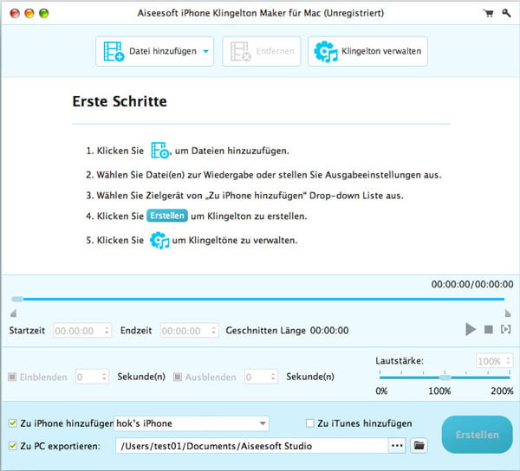520x471 pixels.
Task: Enable the Zu iTunes hinzufügen checkbox
Action: 310,423
